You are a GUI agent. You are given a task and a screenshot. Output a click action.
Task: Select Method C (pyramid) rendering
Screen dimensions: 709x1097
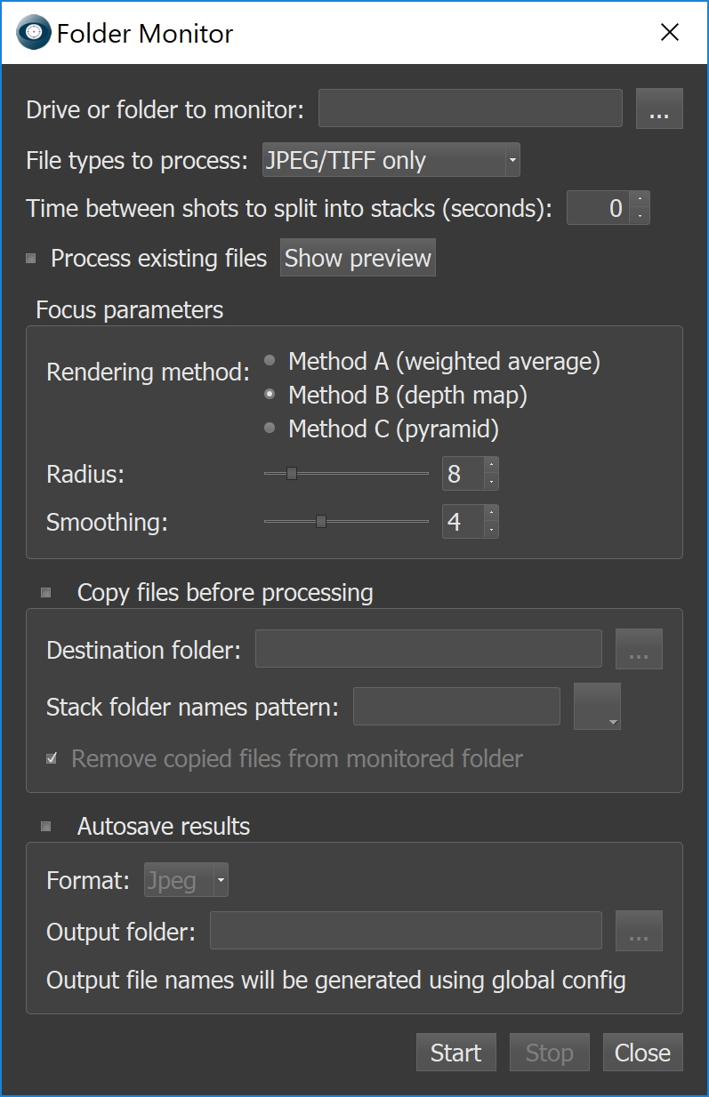pos(270,428)
